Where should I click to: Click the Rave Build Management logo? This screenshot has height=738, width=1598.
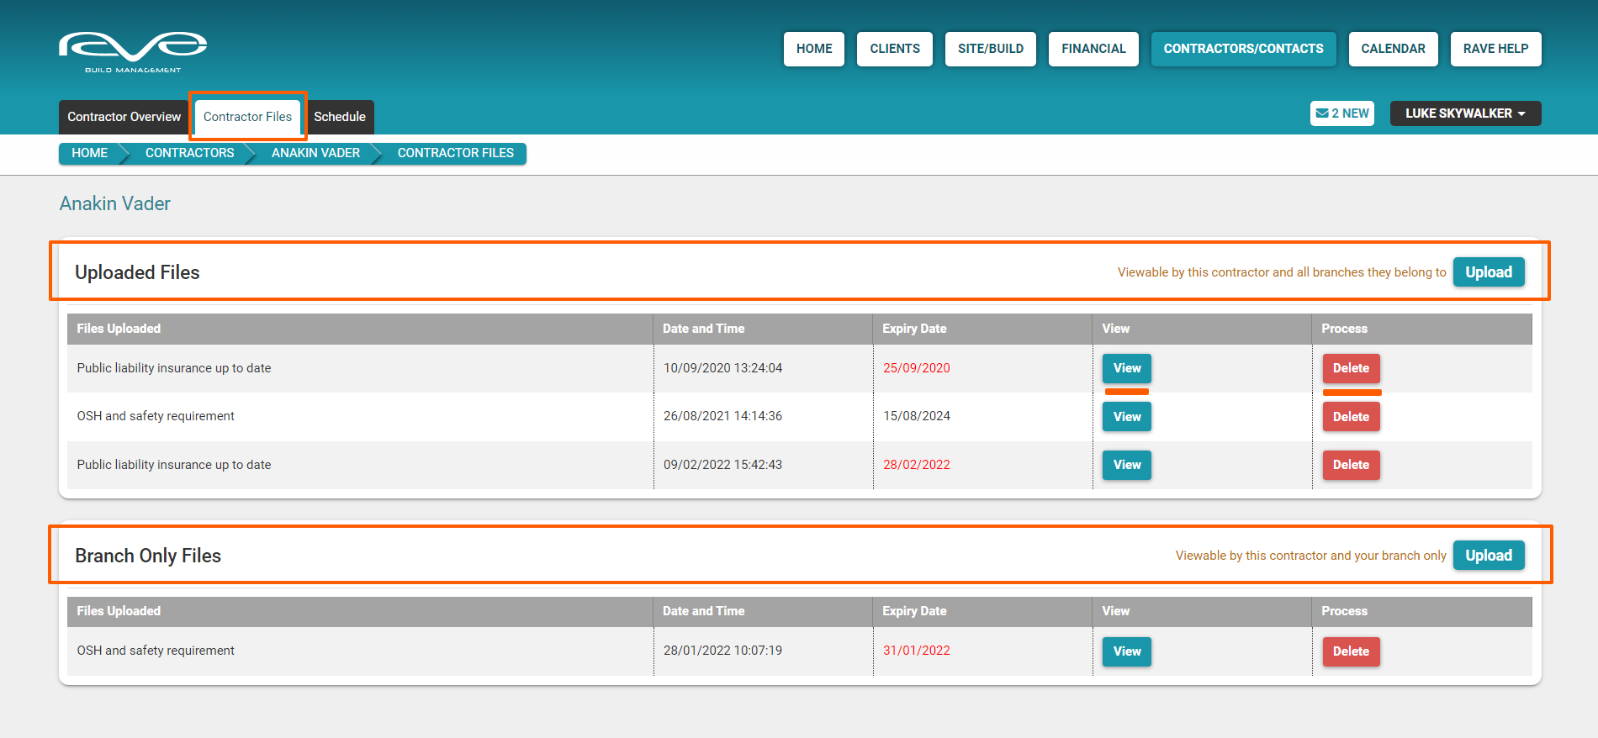click(133, 51)
